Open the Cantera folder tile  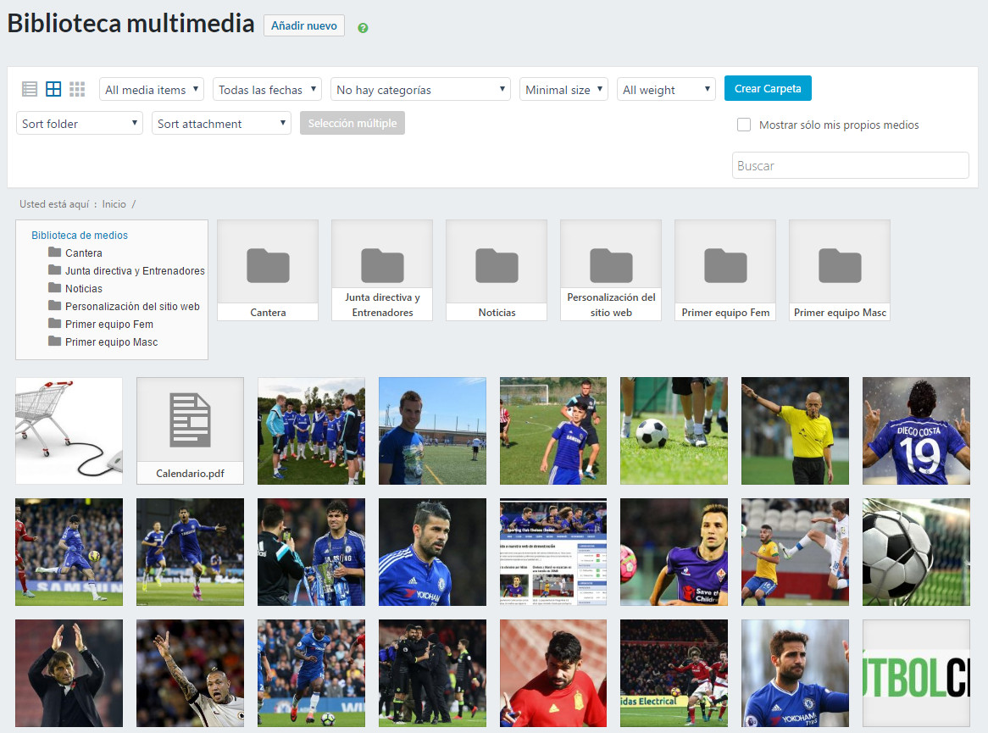point(268,269)
